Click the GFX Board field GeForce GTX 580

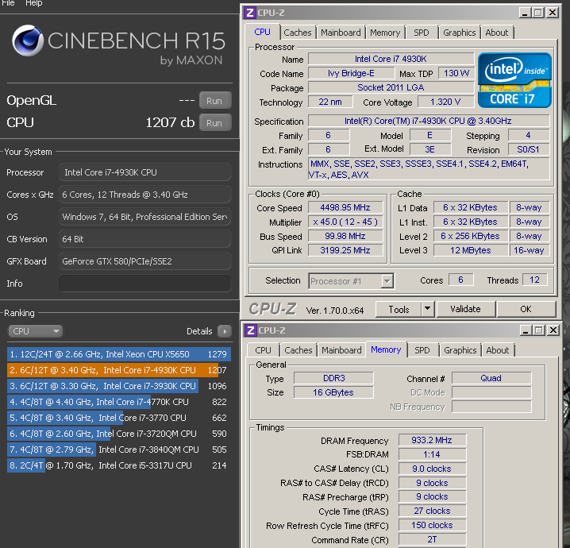[x=144, y=261]
